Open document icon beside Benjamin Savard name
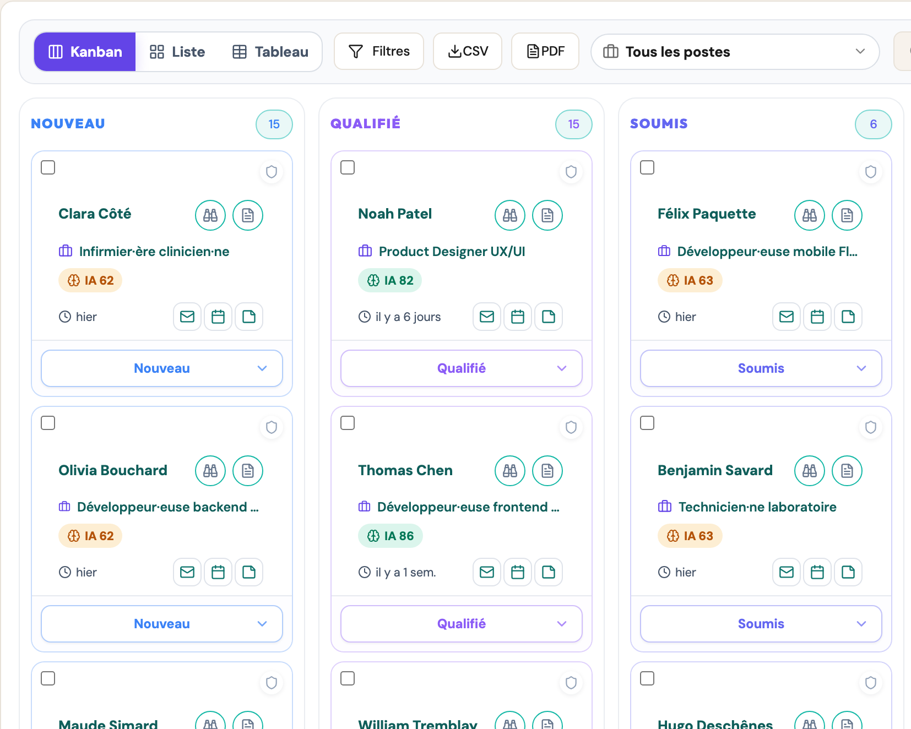The image size is (911, 729). pyautogui.click(x=847, y=471)
